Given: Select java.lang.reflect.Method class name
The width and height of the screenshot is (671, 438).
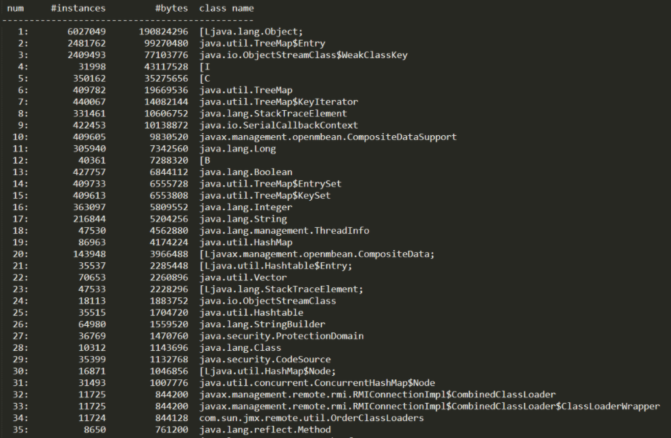Looking at the screenshot, I should [265, 429].
